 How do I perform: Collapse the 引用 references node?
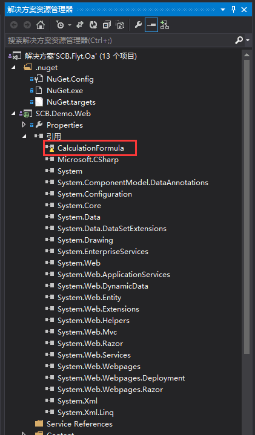24,137
